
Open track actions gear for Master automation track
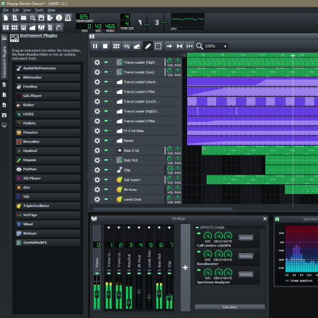(97, 141)
